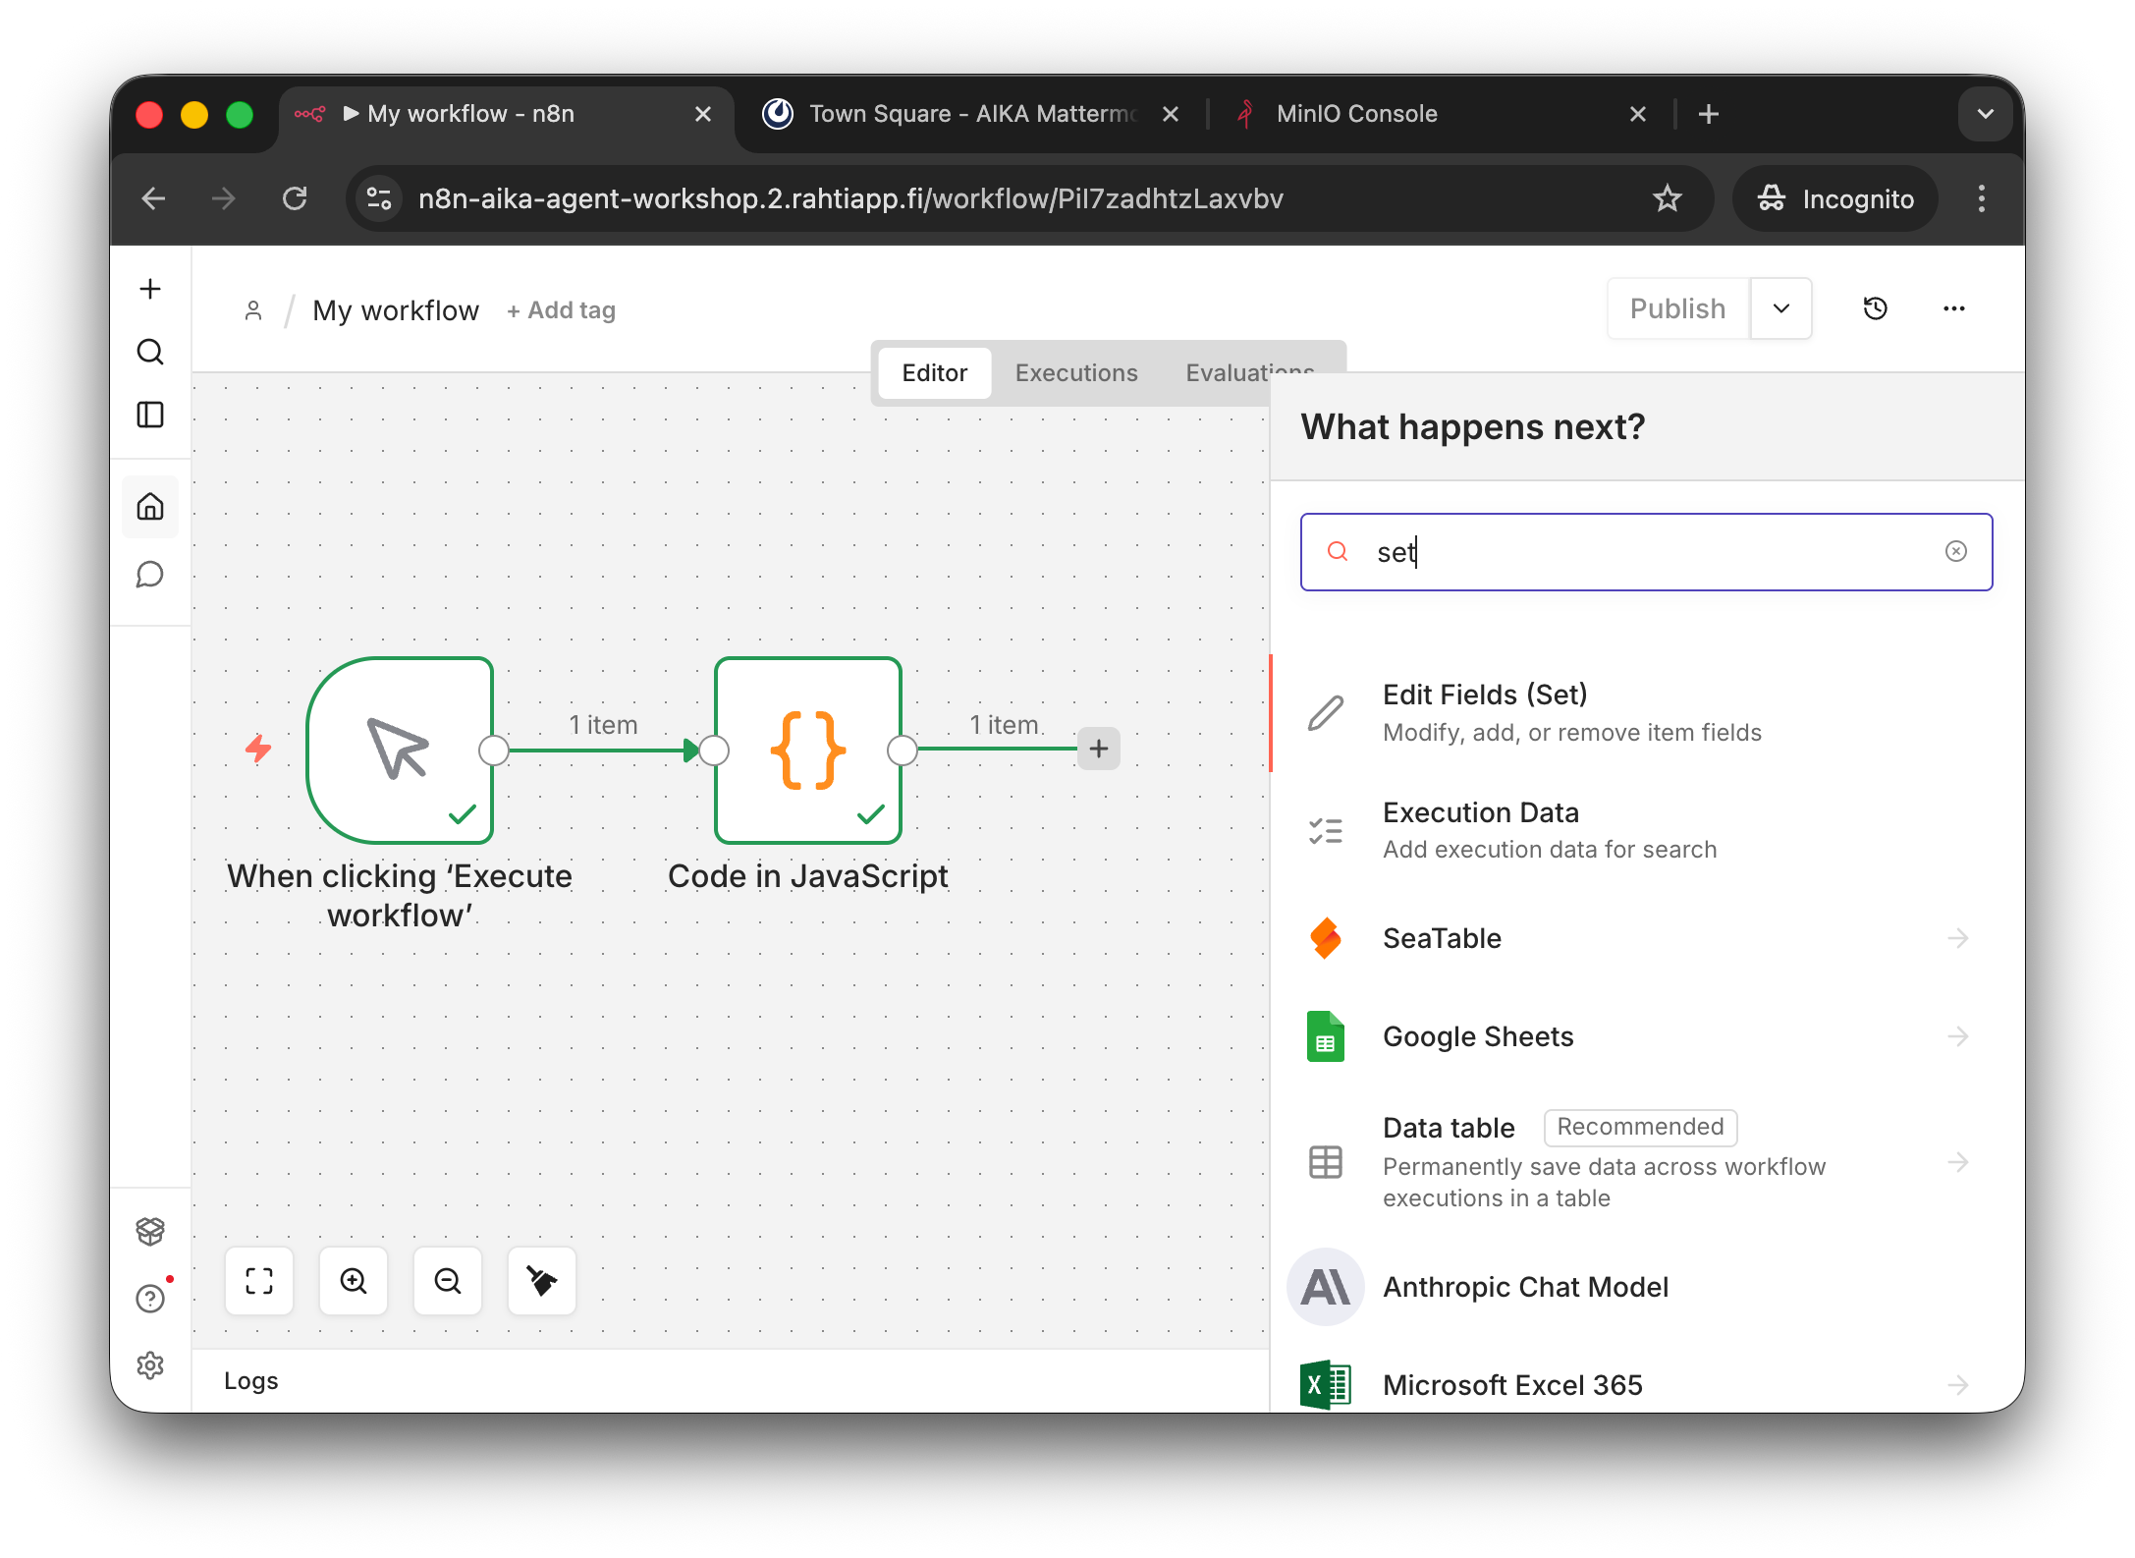This screenshot has width=2135, height=1558.
Task: Switch to the Executions tab
Action: click(x=1076, y=373)
